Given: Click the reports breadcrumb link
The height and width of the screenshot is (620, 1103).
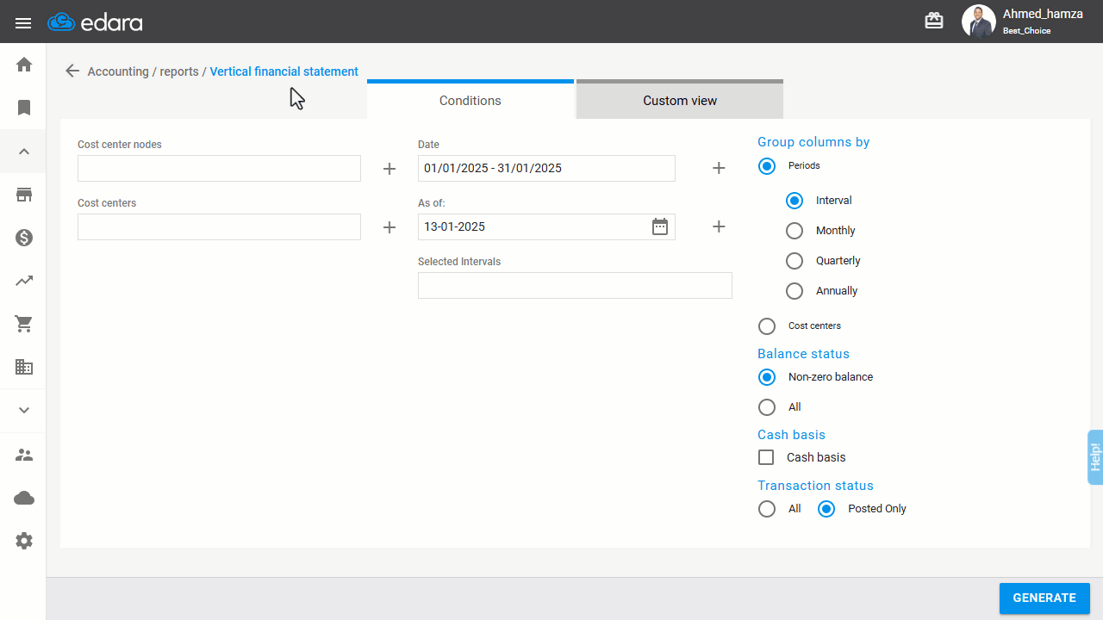Looking at the screenshot, I should coord(179,71).
